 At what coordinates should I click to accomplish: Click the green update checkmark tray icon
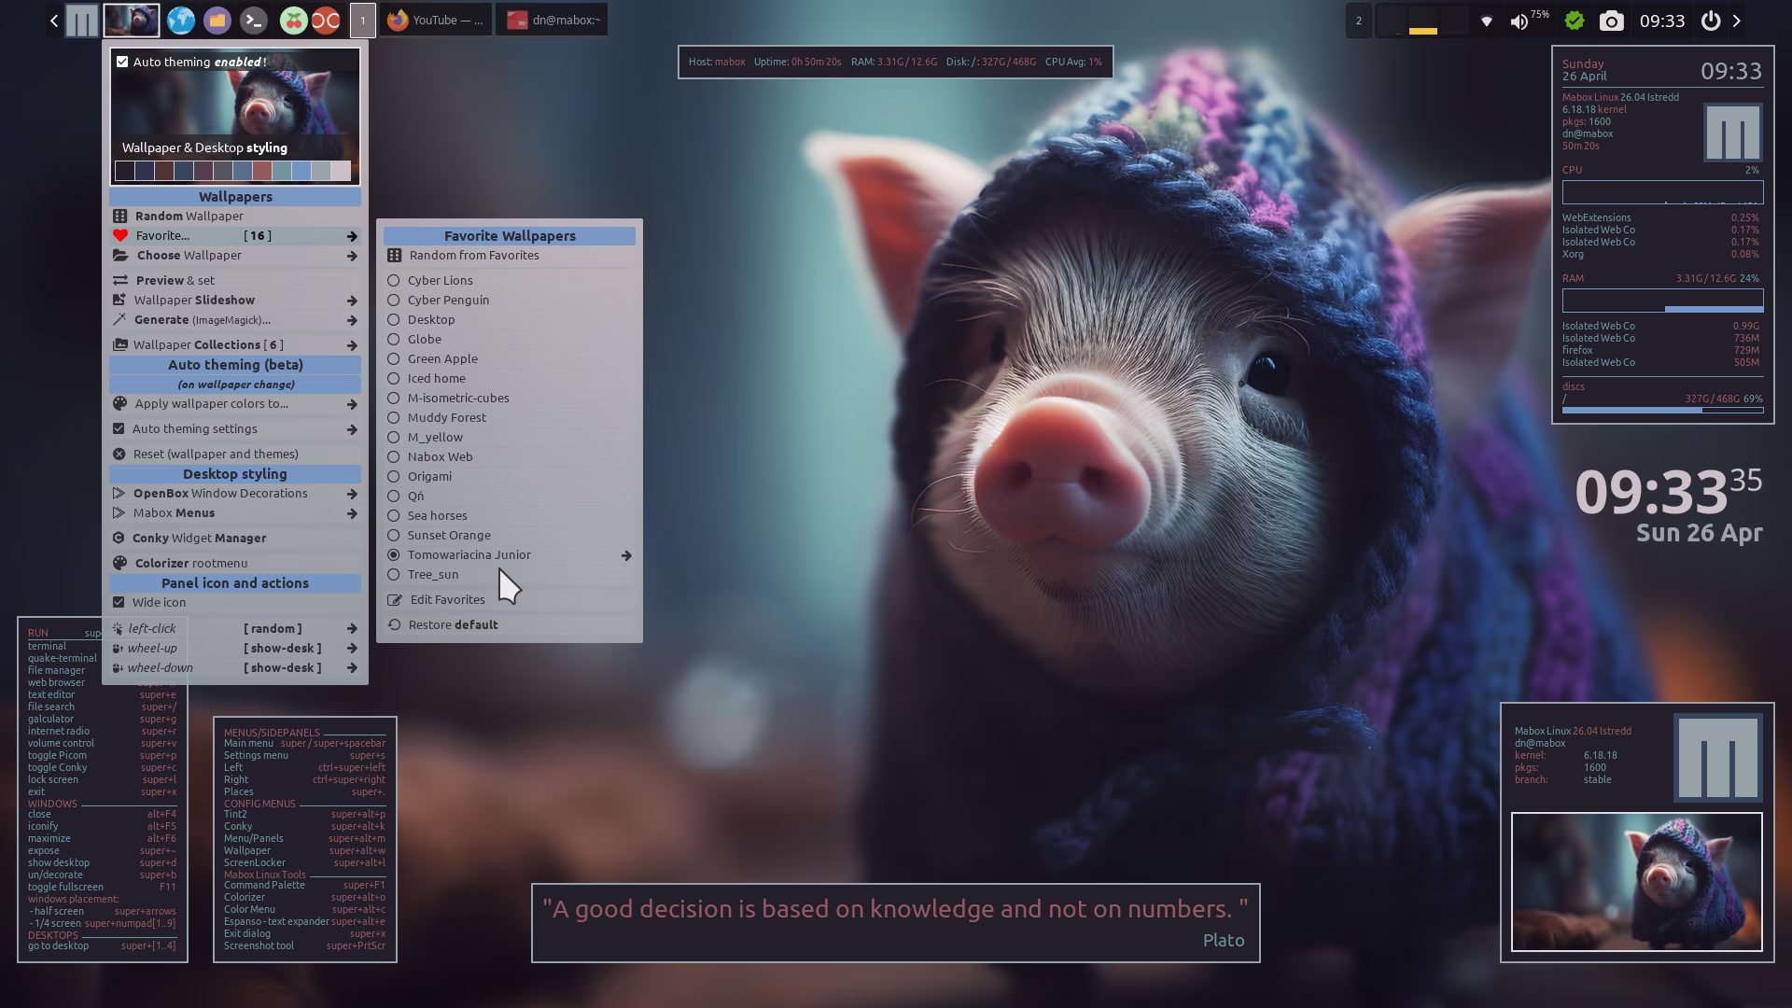pos(1575,21)
